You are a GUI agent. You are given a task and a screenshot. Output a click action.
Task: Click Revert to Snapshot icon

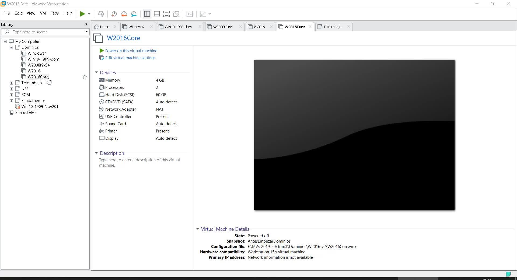click(124, 14)
